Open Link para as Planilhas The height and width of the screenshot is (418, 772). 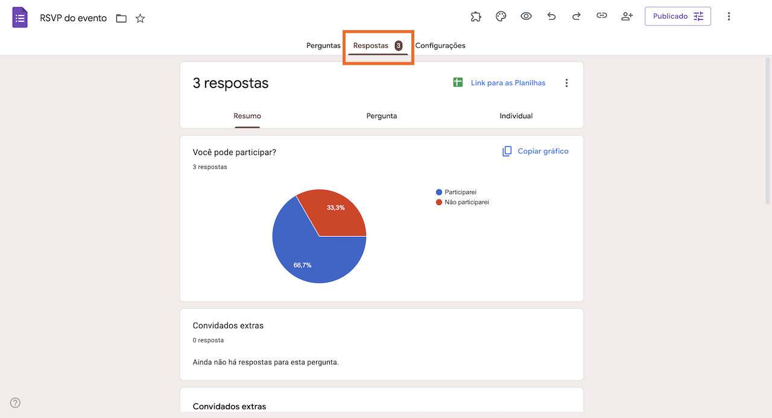coord(508,83)
